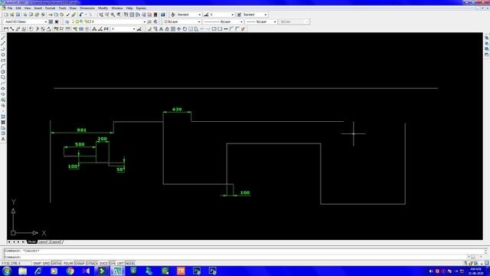Toggle LWT lineweight display
The image size is (490, 276).
pyautogui.click(x=121, y=263)
